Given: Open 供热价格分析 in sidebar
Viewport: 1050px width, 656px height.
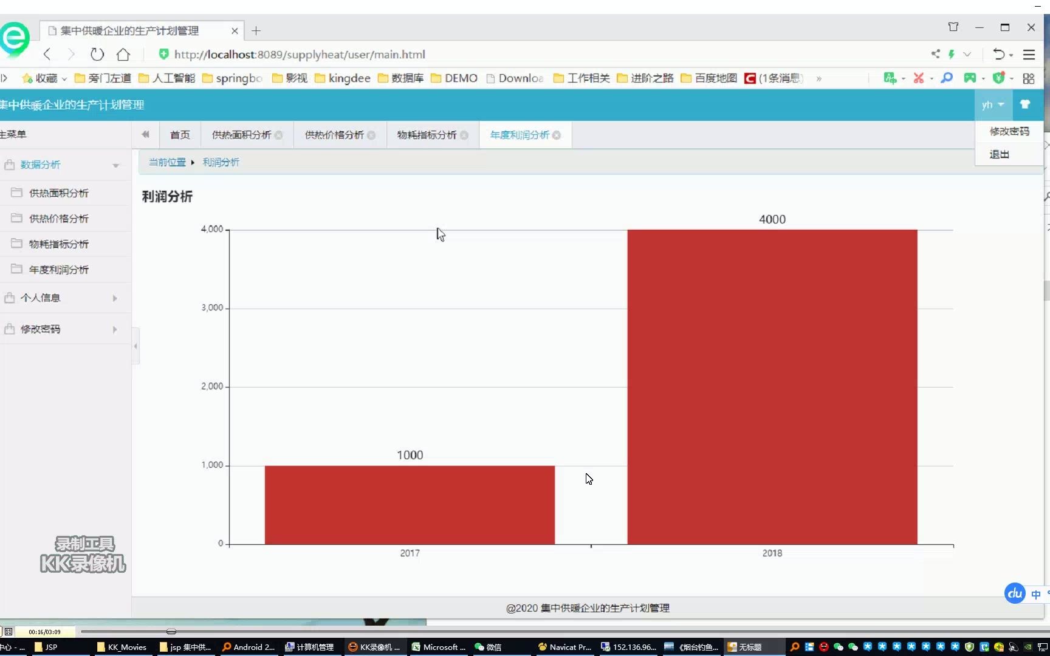Looking at the screenshot, I should (x=65, y=219).
